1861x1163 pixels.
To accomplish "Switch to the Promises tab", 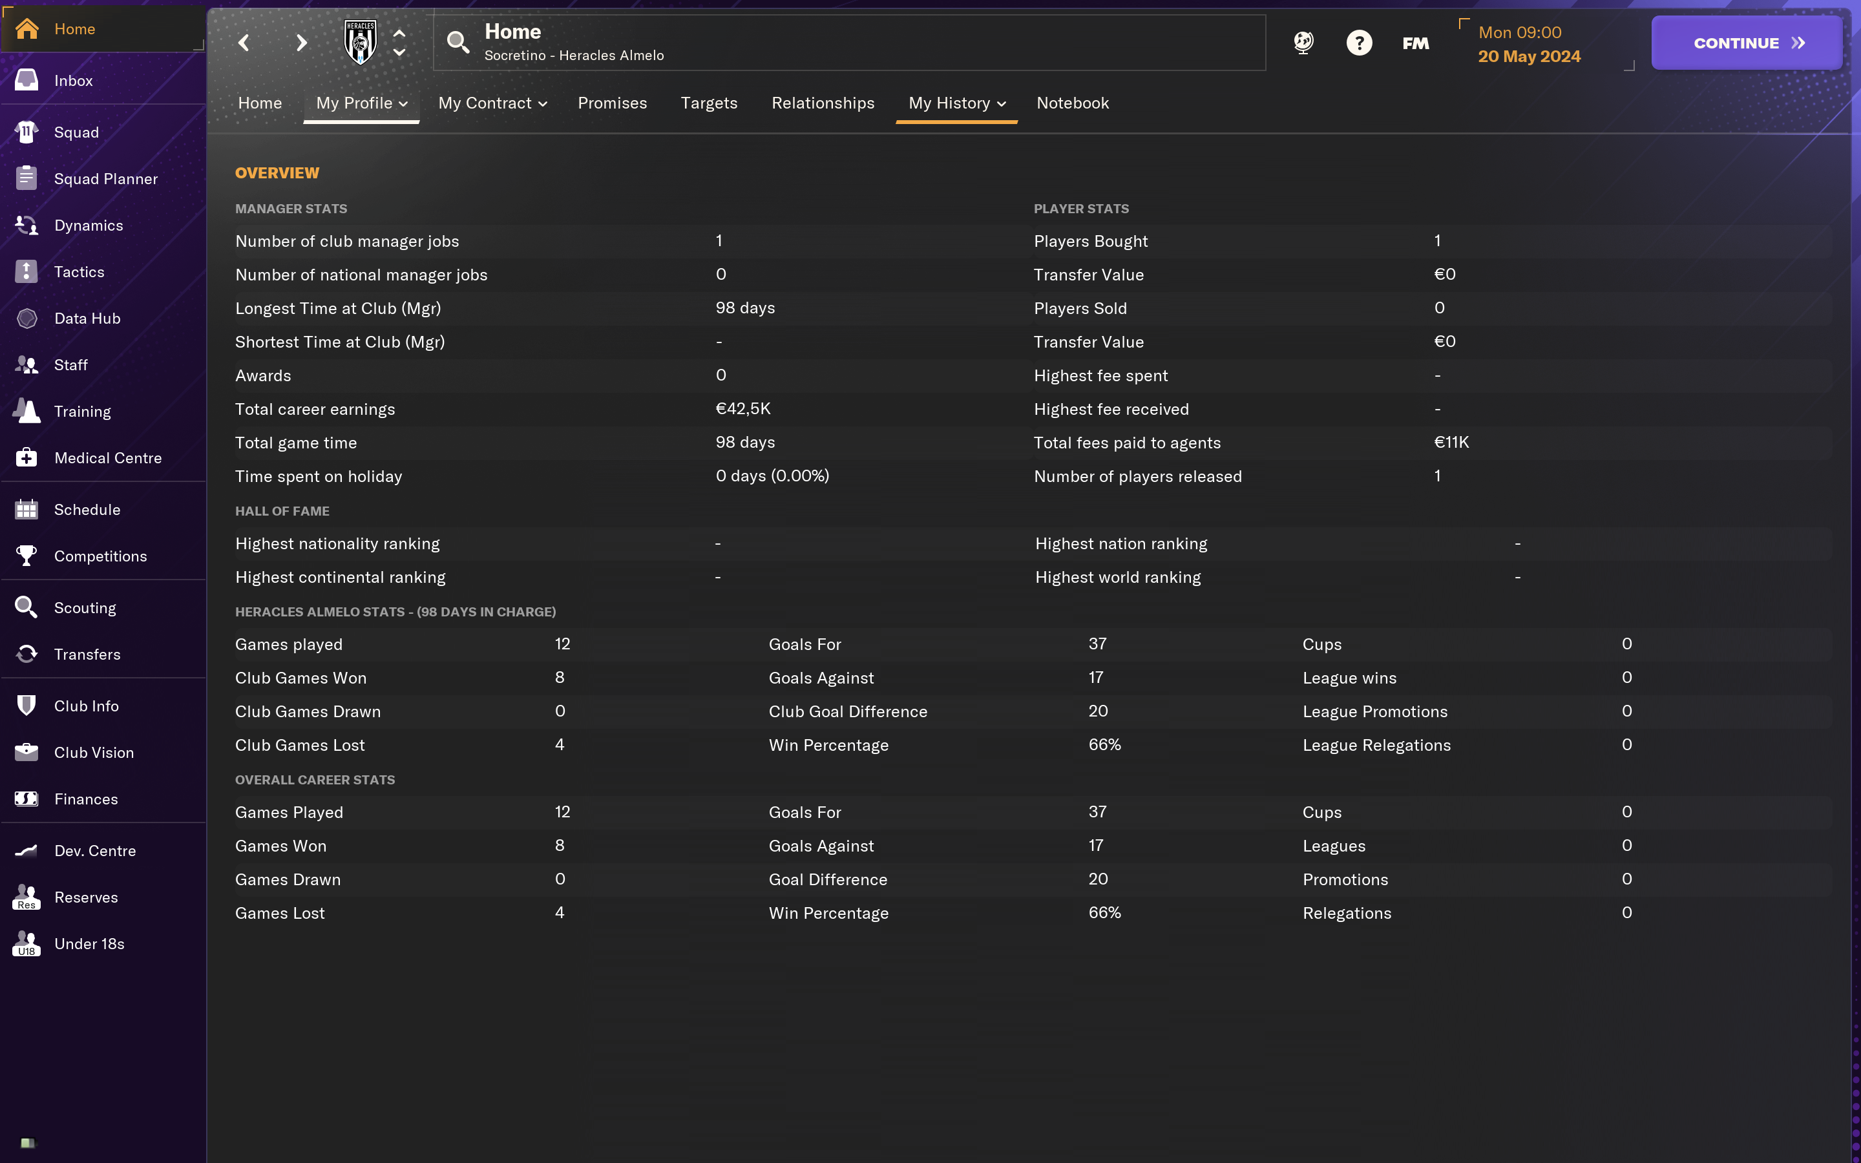I will click(611, 102).
